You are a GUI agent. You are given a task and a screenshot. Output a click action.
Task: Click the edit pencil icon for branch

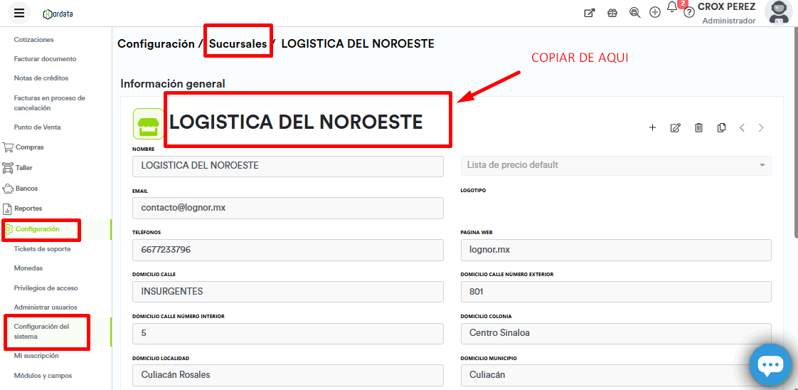675,128
